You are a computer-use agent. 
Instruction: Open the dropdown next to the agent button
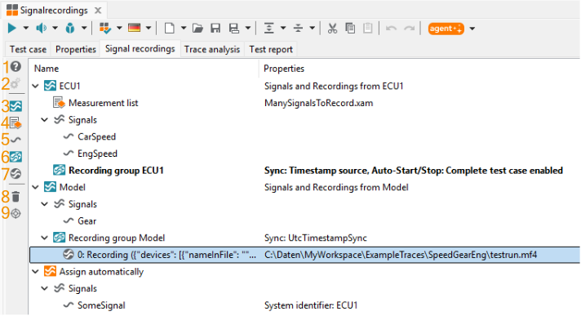click(x=472, y=29)
